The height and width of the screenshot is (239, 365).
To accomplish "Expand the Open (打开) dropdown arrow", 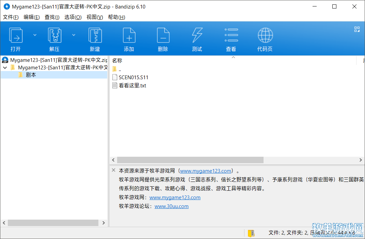I will [35, 35].
